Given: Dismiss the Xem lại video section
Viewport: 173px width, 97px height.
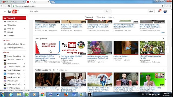Looking at the screenshot, I should pyautogui.click(x=163, y=38).
